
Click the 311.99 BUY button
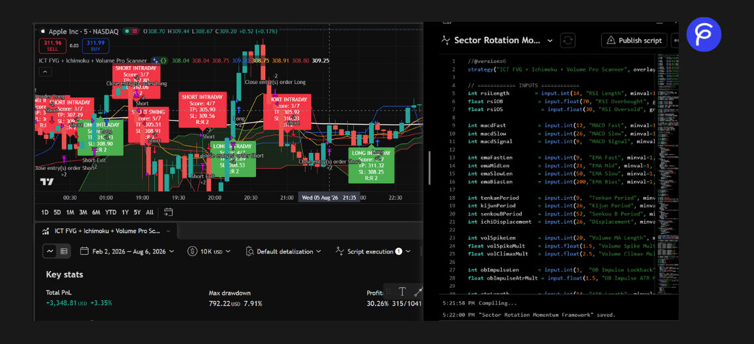click(x=95, y=46)
